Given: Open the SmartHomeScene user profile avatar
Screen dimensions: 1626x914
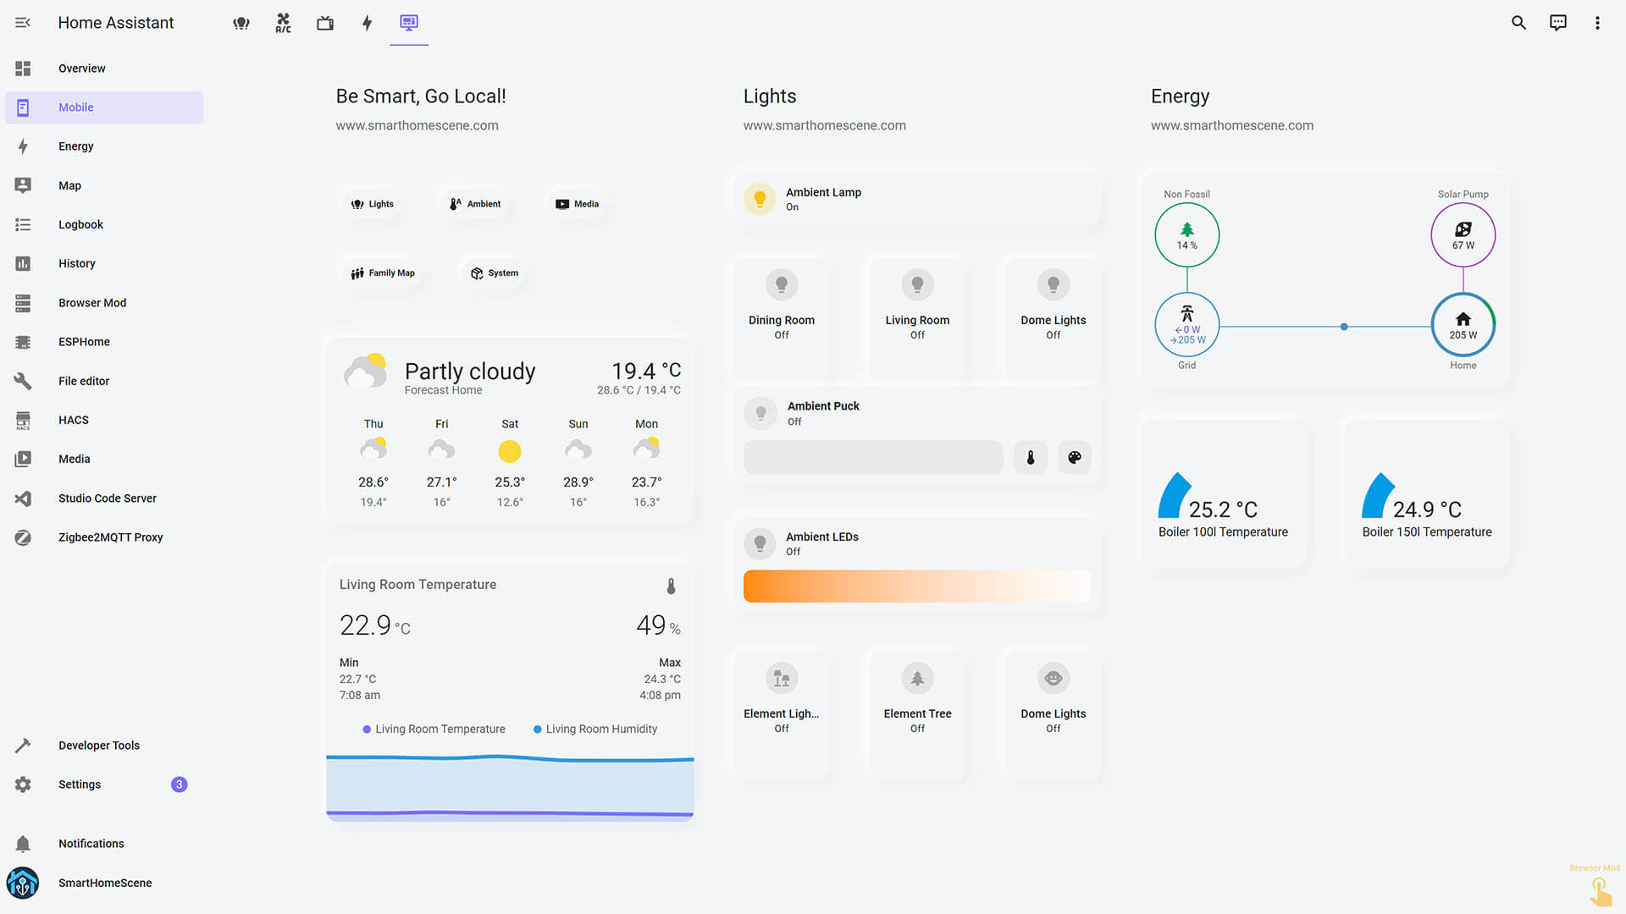Looking at the screenshot, I should 23,883.
